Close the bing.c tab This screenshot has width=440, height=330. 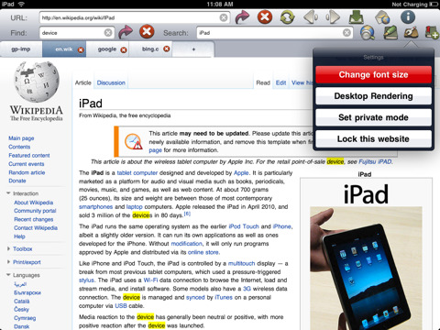tap(167, 49)
